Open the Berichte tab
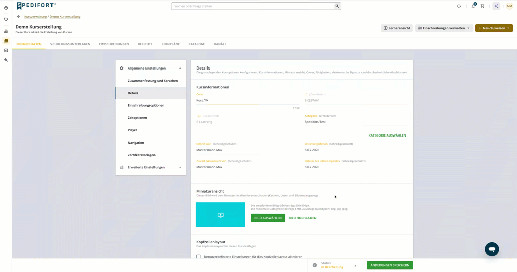517x272 pixels. [x=145, y=44]
